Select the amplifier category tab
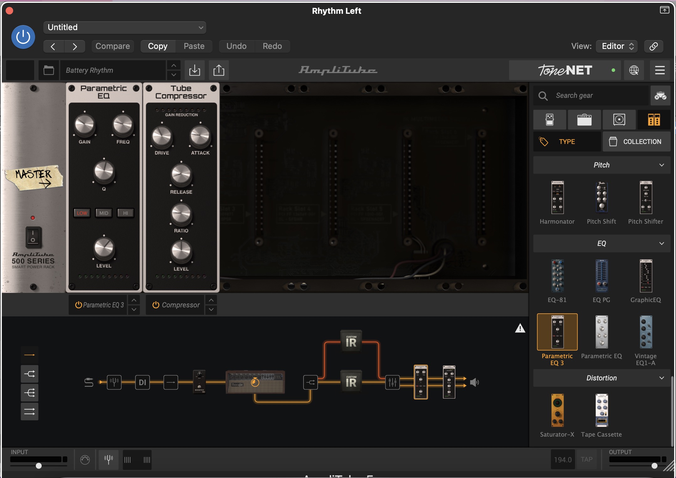The width and height of the screenshot is (676, 478). 584,119
